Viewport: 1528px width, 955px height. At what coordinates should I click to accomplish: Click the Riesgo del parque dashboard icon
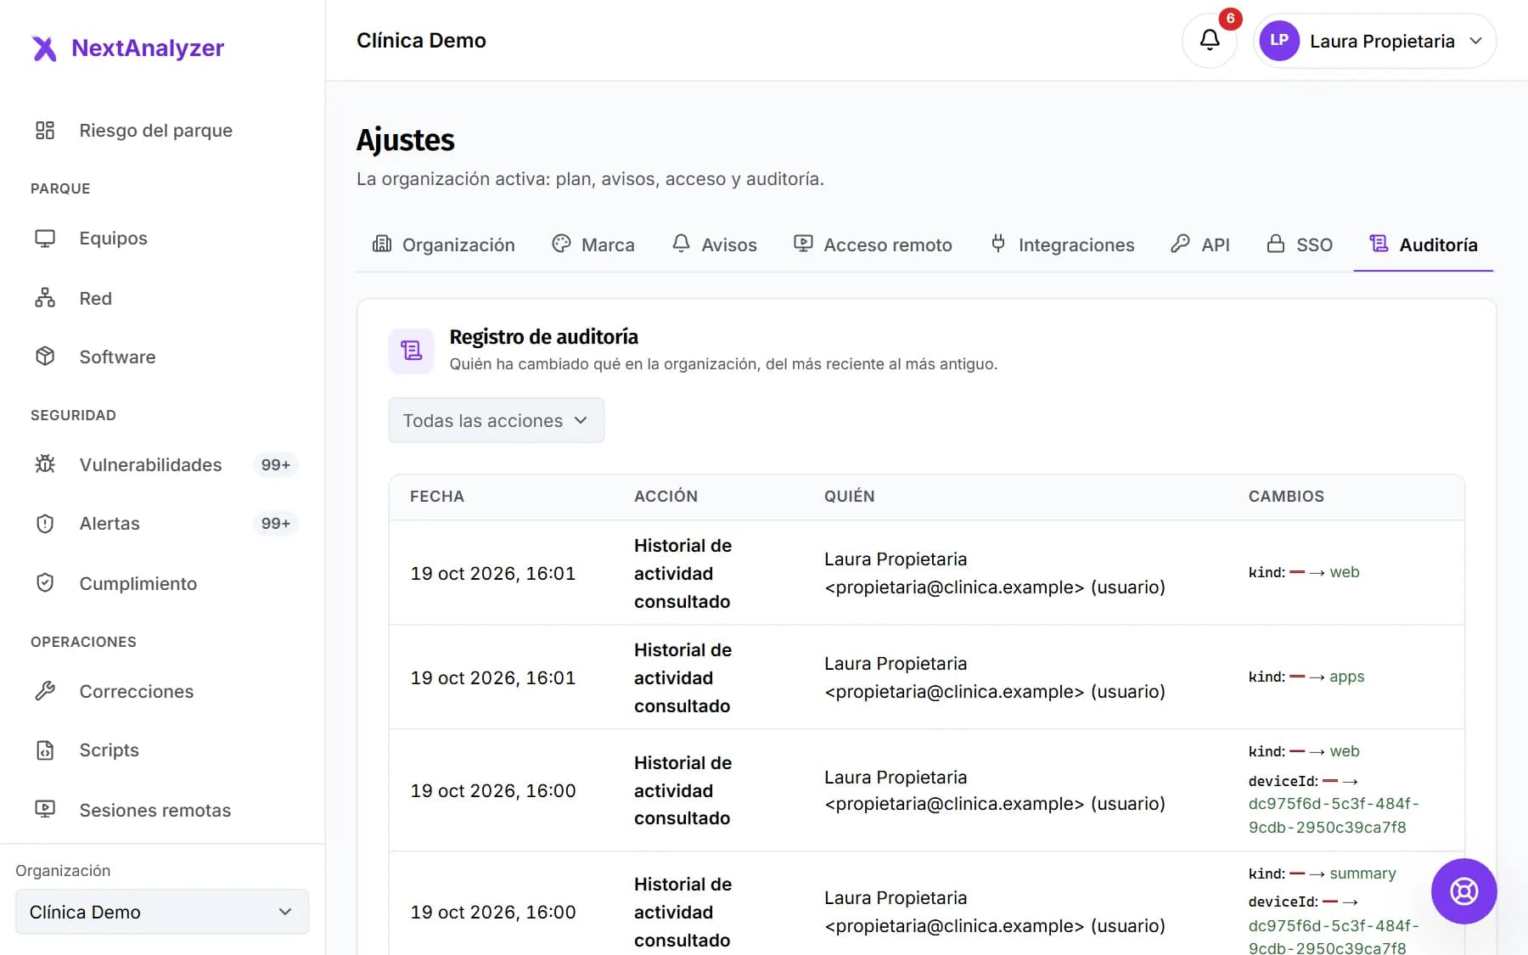[x=45, y=130]
